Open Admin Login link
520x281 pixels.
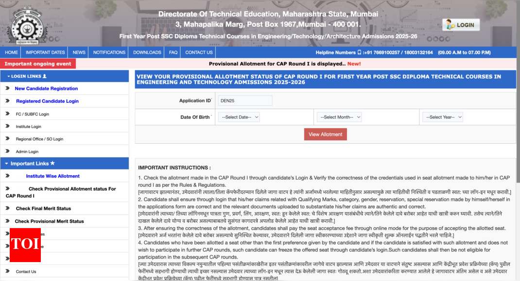tap(27, 151)
